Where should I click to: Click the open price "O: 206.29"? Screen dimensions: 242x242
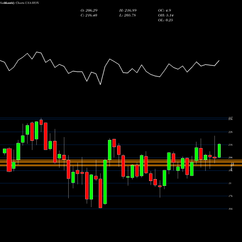coord(89,11)
